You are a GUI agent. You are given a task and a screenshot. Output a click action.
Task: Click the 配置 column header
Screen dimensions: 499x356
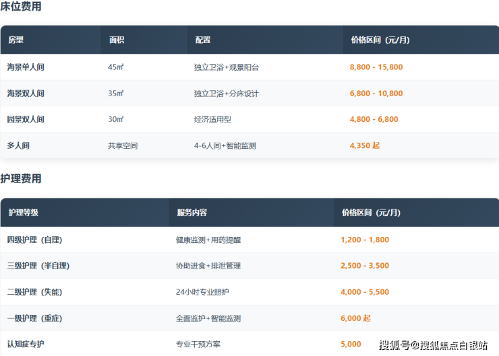(x=202, y=40)
